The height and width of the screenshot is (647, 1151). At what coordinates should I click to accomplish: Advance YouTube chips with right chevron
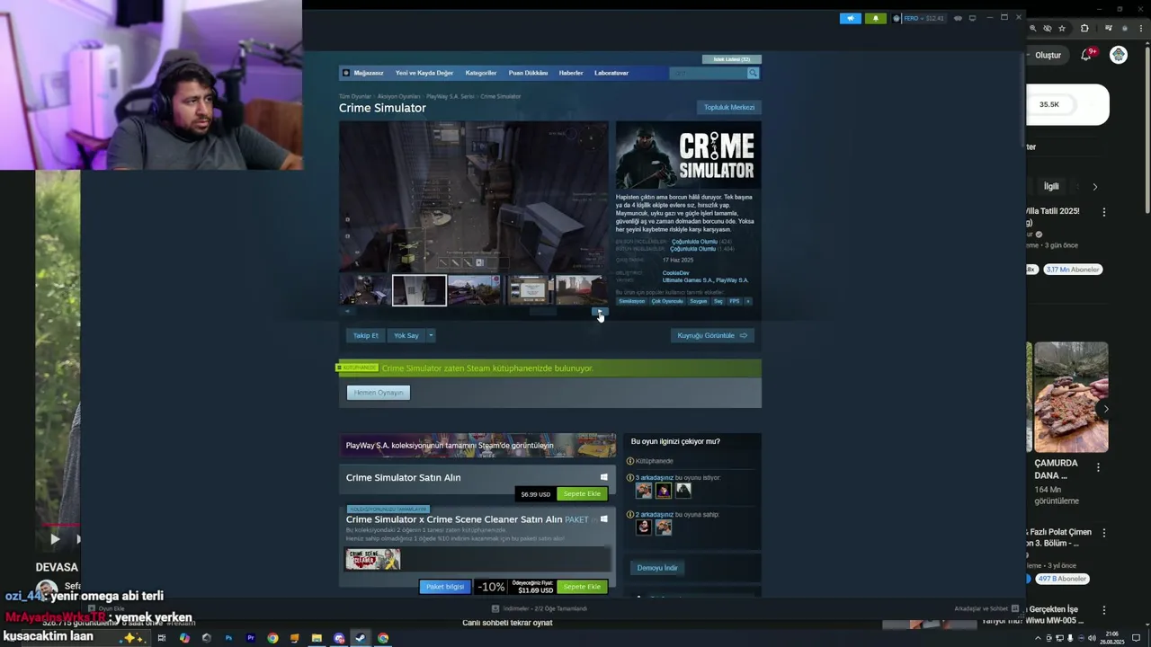point(1094,187)
